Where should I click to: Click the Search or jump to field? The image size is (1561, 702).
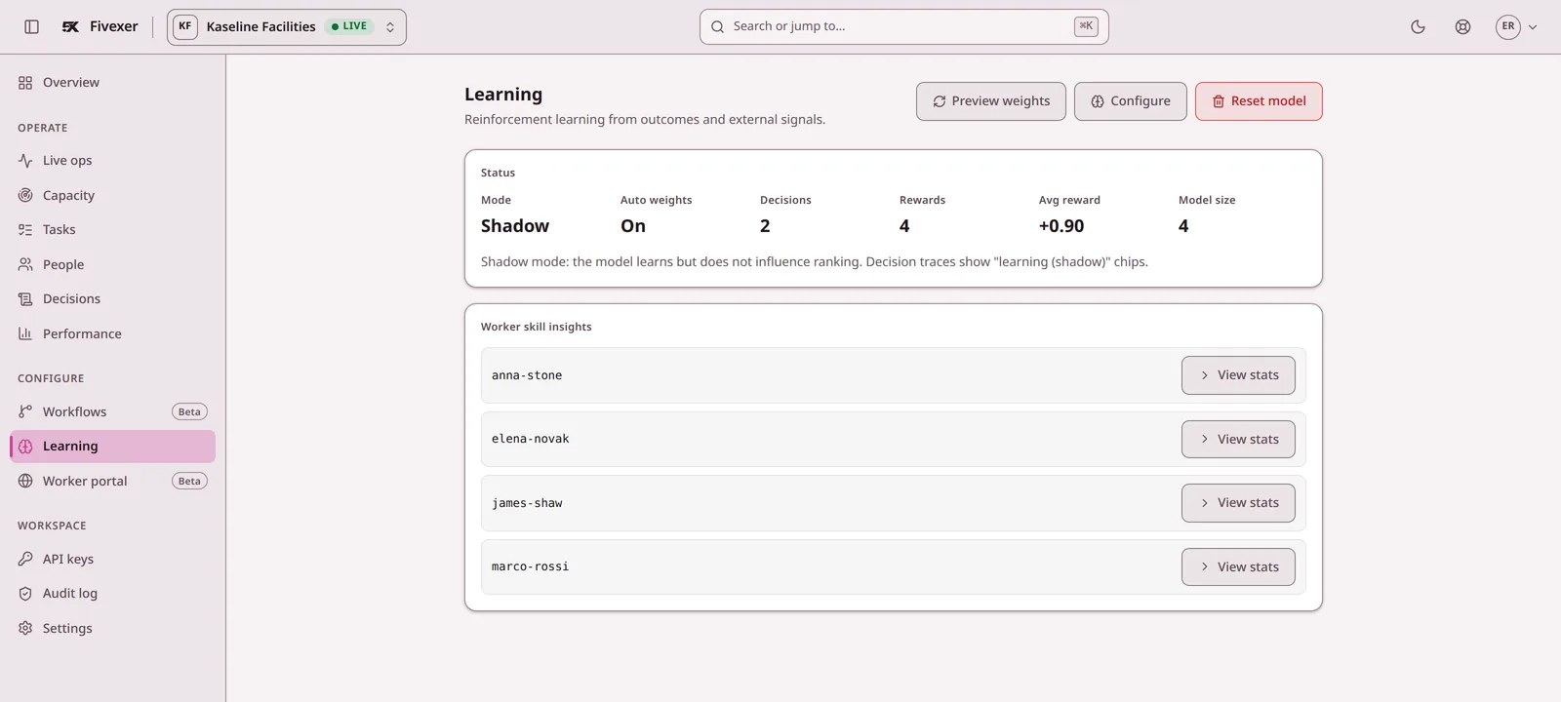[903, 27]
